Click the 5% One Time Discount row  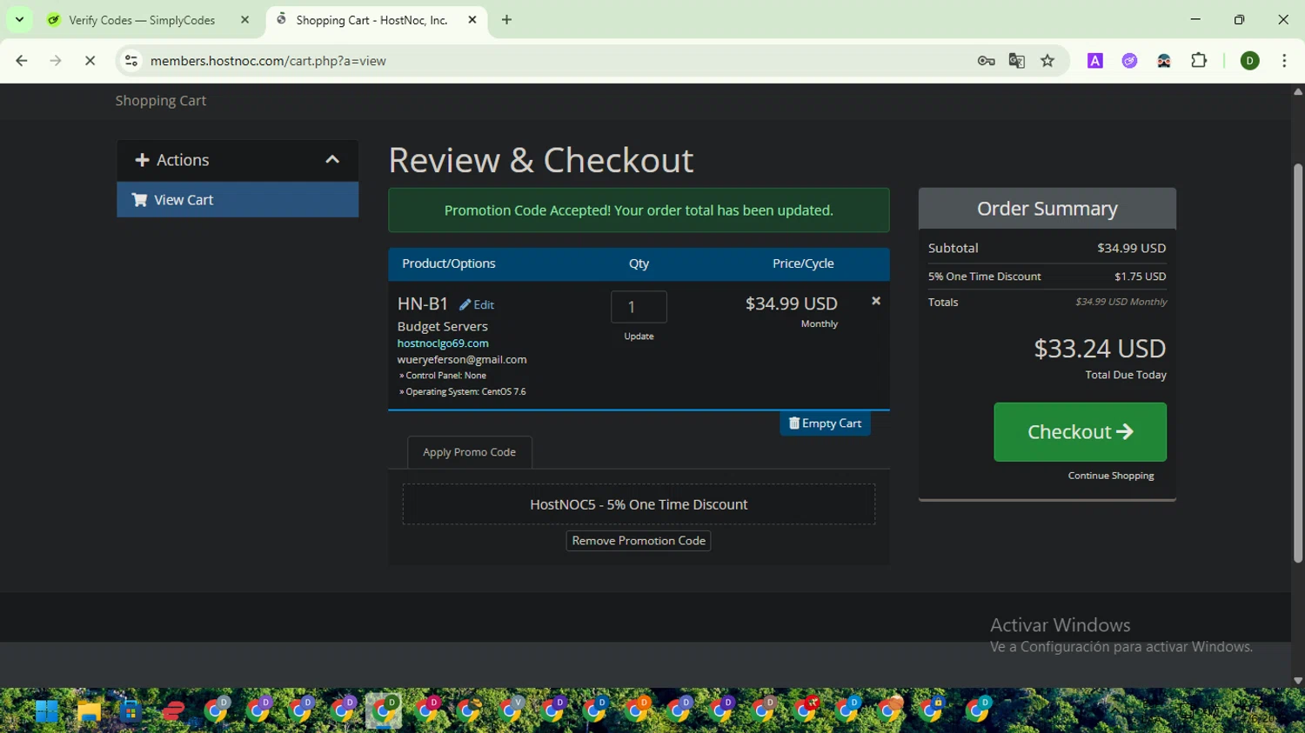[1047, 277]
